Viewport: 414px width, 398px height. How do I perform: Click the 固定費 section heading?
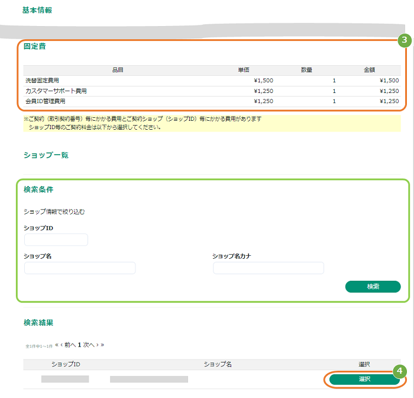tap(34, 46)
